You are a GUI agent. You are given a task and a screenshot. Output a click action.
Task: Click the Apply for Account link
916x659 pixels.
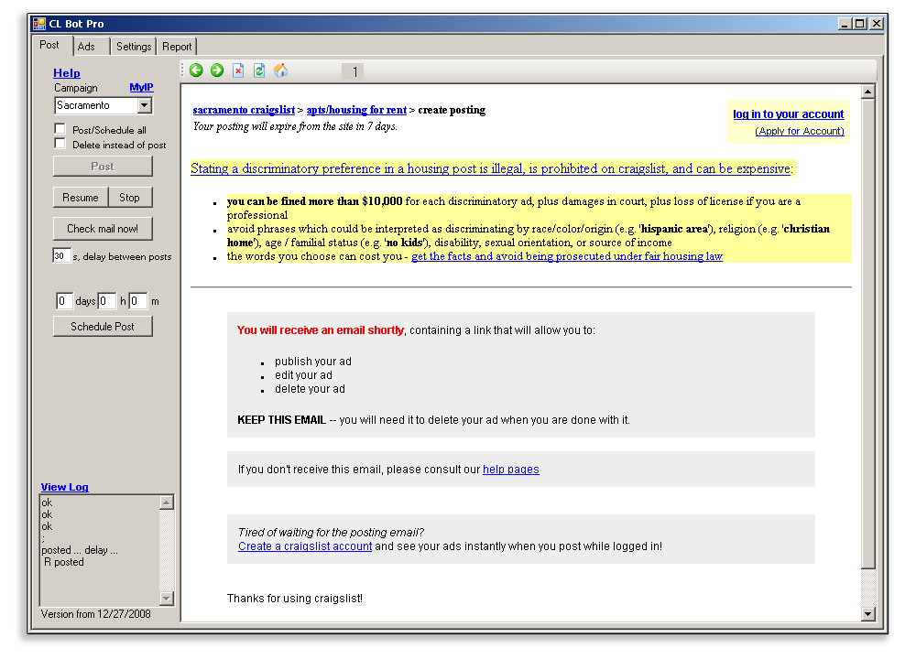pyautogui.click(x=800, y=131)
